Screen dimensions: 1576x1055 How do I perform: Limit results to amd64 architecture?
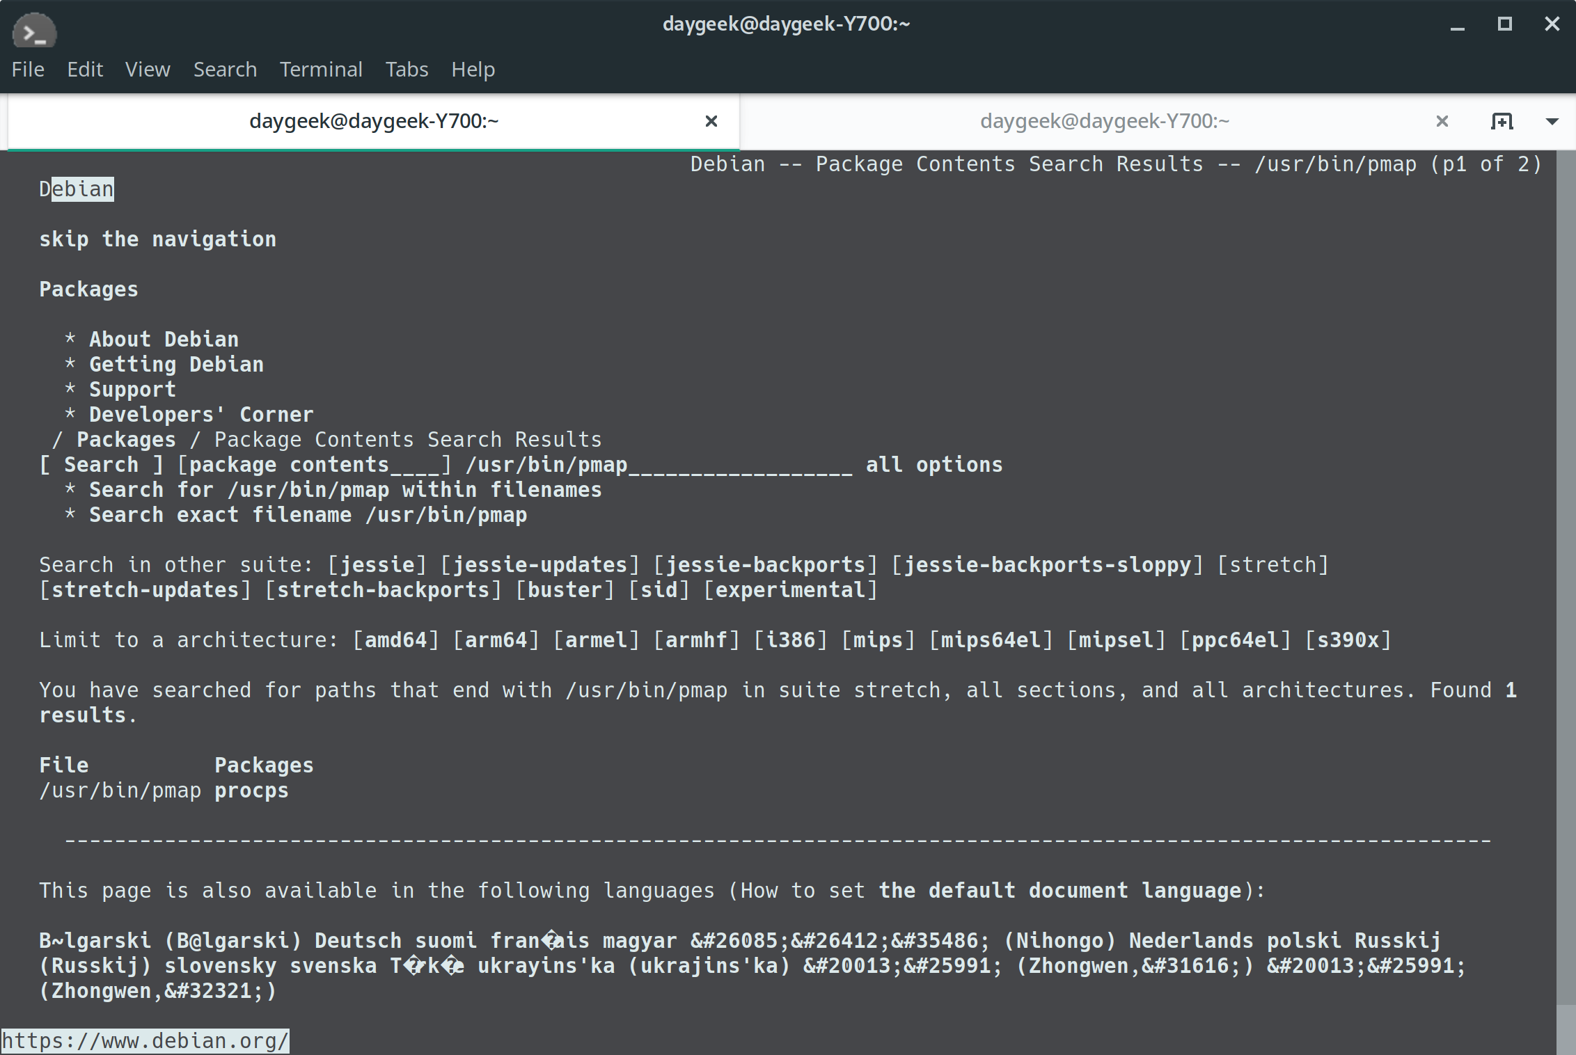395,640
